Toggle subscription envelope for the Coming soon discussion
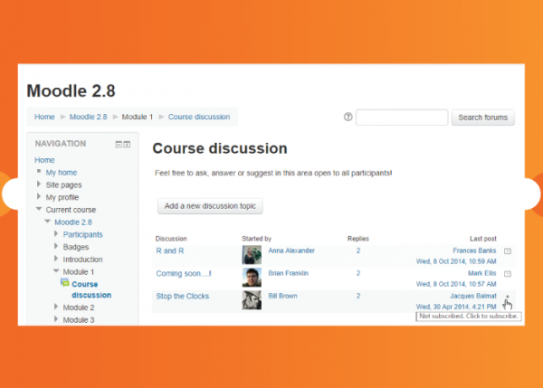The width and height of the screenshot is (543, 388). [x=508, y=273]
